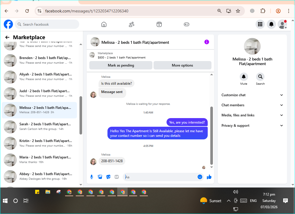Open Task View on the taskbar
Screen dimensions: 295x214
tap(26, 201)
